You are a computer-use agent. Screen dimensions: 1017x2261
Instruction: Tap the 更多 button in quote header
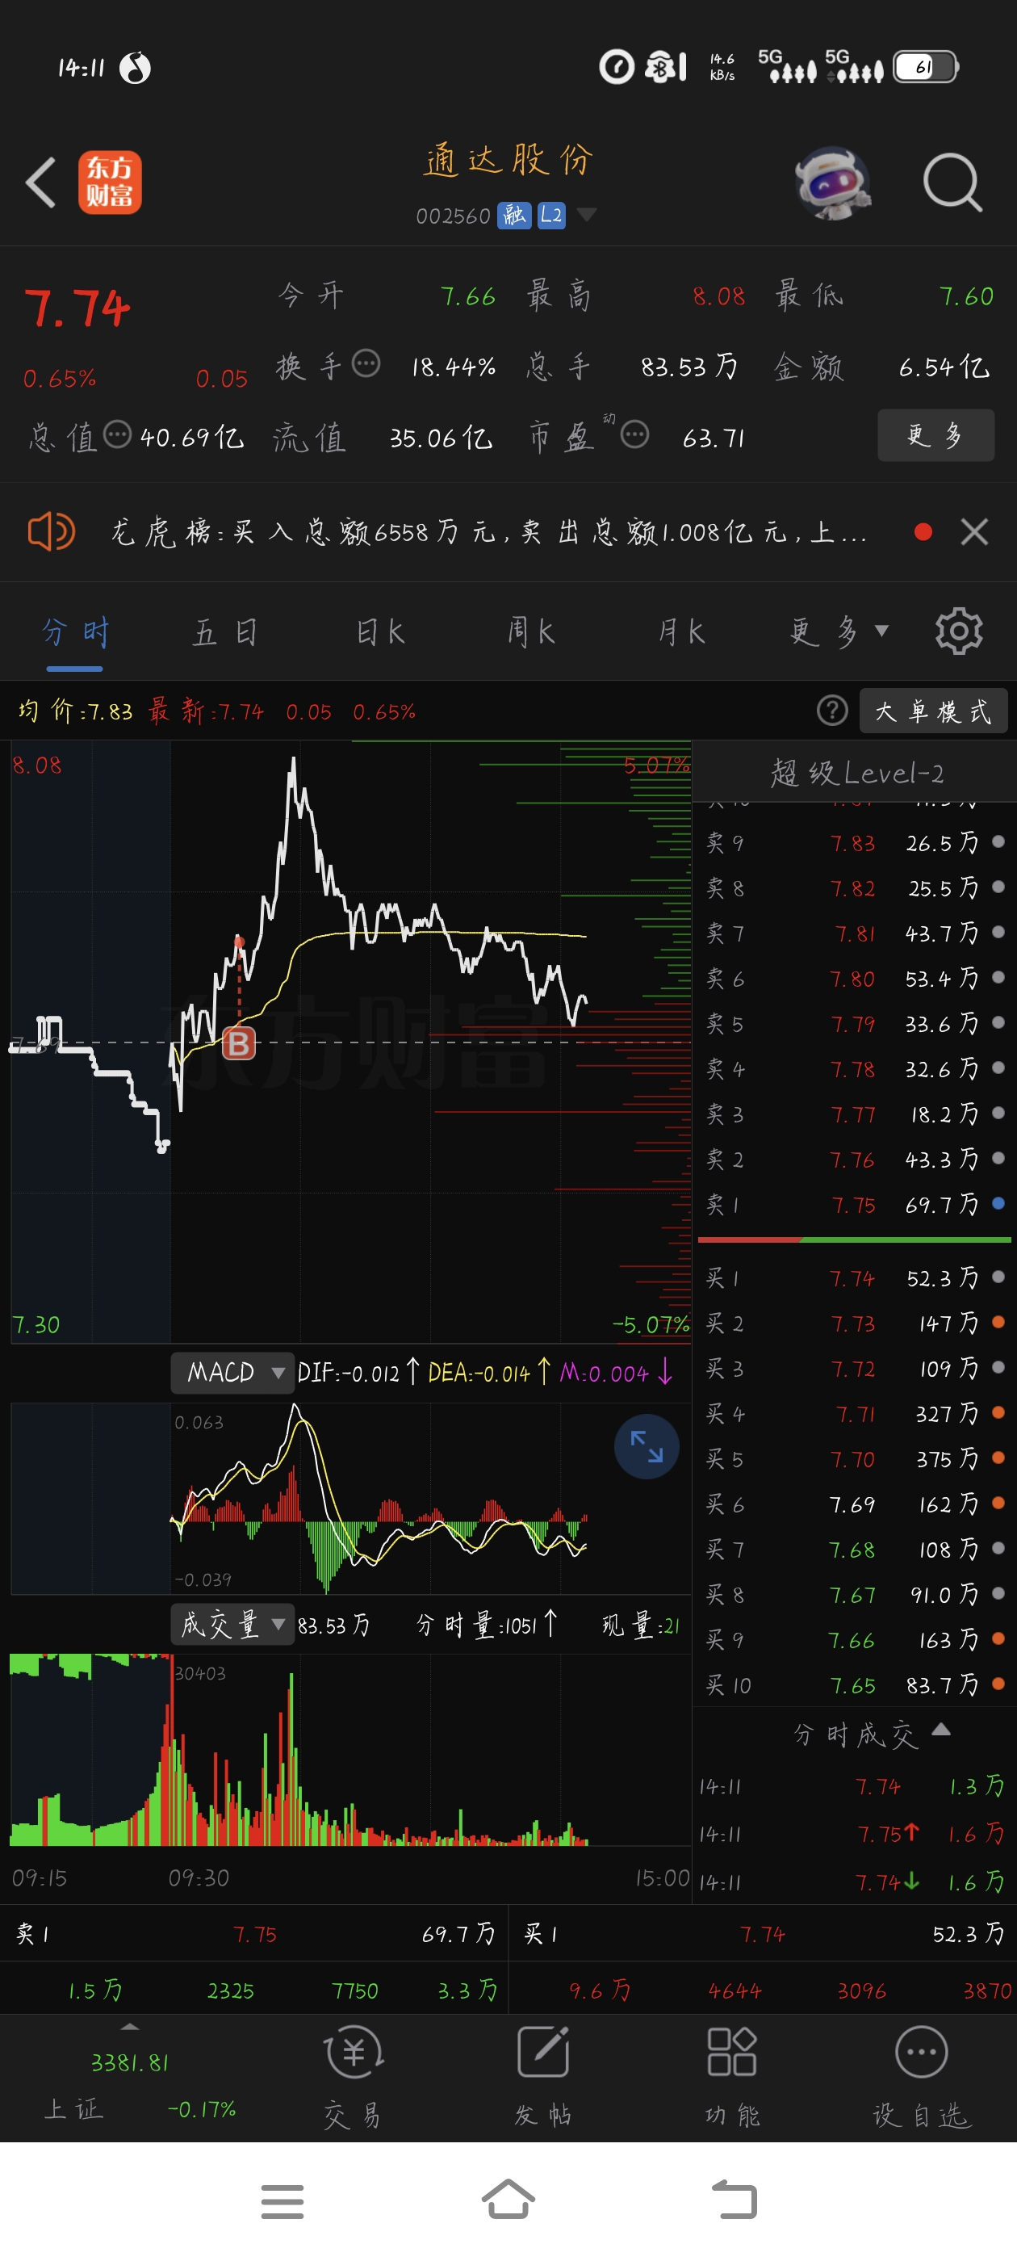pyautogui.click(x=935, y=434)
